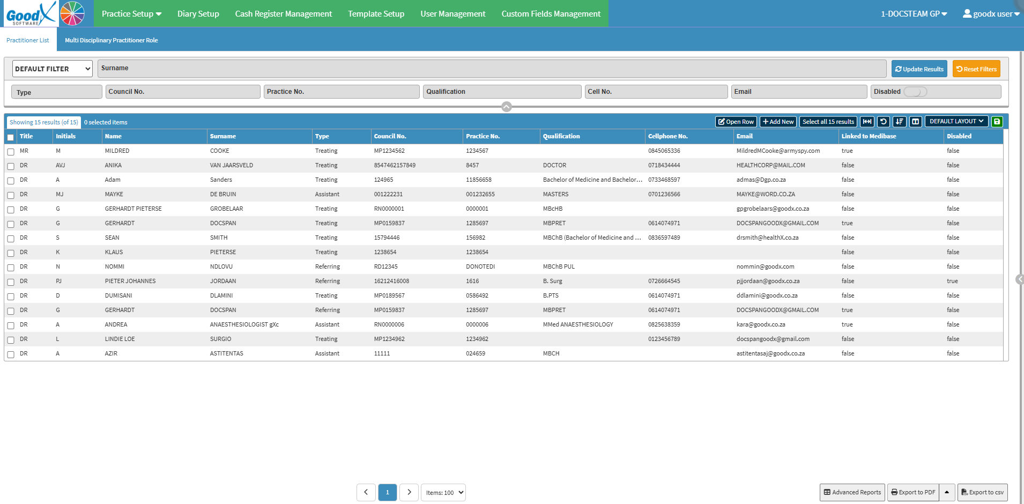Tick the select-all header checkbox
The width and height of the screenshot is (1024, 504).
tap(11, 137)
